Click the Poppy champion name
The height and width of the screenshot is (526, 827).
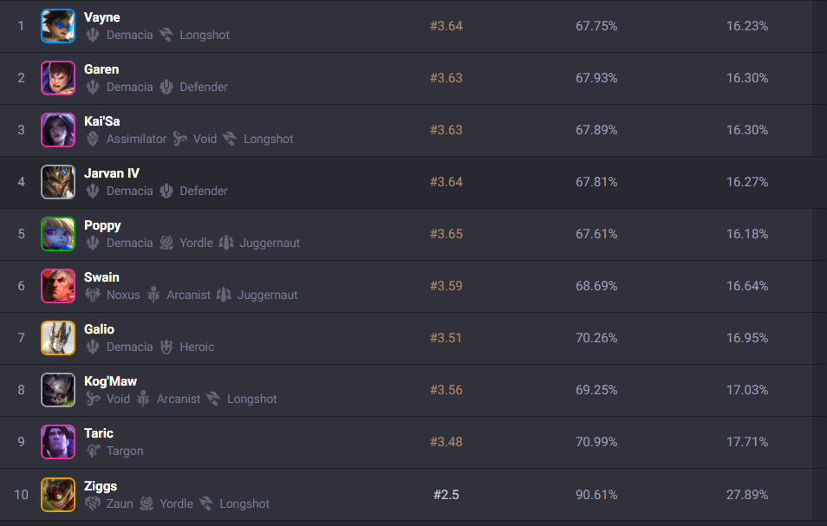[102, 225]
